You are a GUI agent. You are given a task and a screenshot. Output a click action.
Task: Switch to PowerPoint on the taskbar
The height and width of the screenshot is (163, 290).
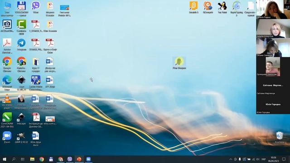(x=79, y=159)
